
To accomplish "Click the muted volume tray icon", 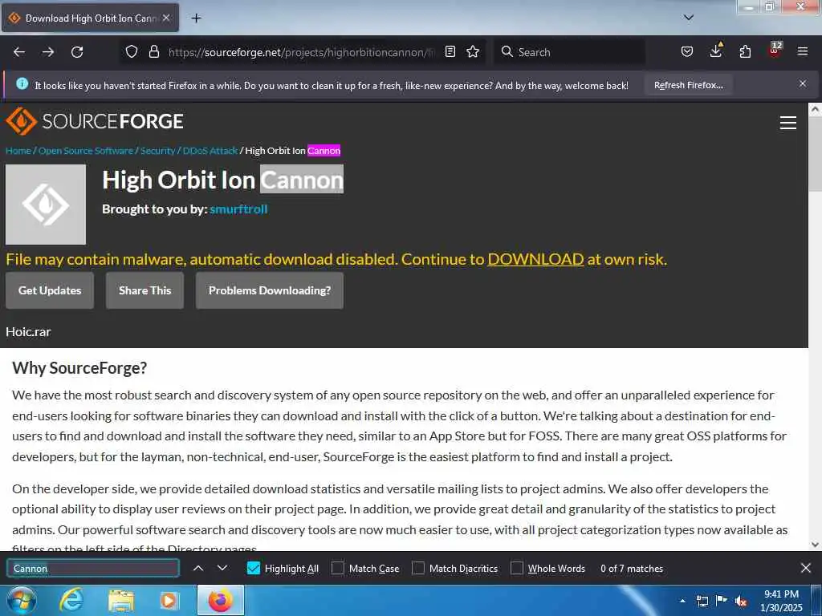I will (741, 602).
